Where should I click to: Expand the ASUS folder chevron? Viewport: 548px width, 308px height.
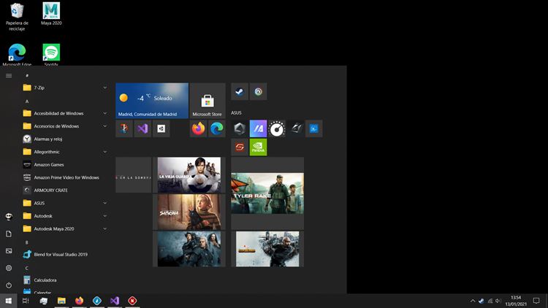pyautogui.click(x=104, y=203)
